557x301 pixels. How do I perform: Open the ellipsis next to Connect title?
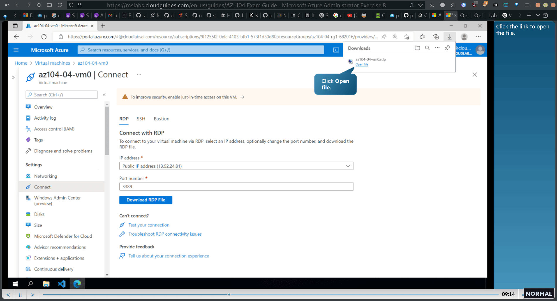[139, 75]
